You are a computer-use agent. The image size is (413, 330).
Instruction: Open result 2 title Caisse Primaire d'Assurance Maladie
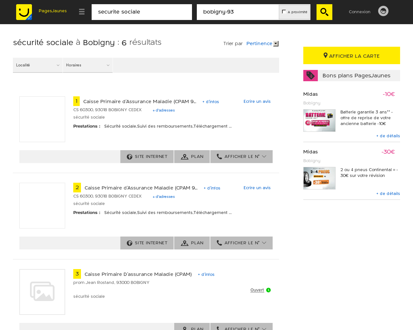click(x=141, y=188)
